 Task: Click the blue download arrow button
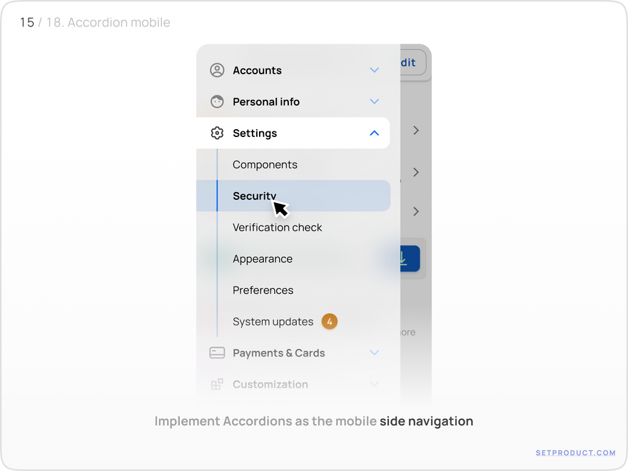[x=410, y=259]
